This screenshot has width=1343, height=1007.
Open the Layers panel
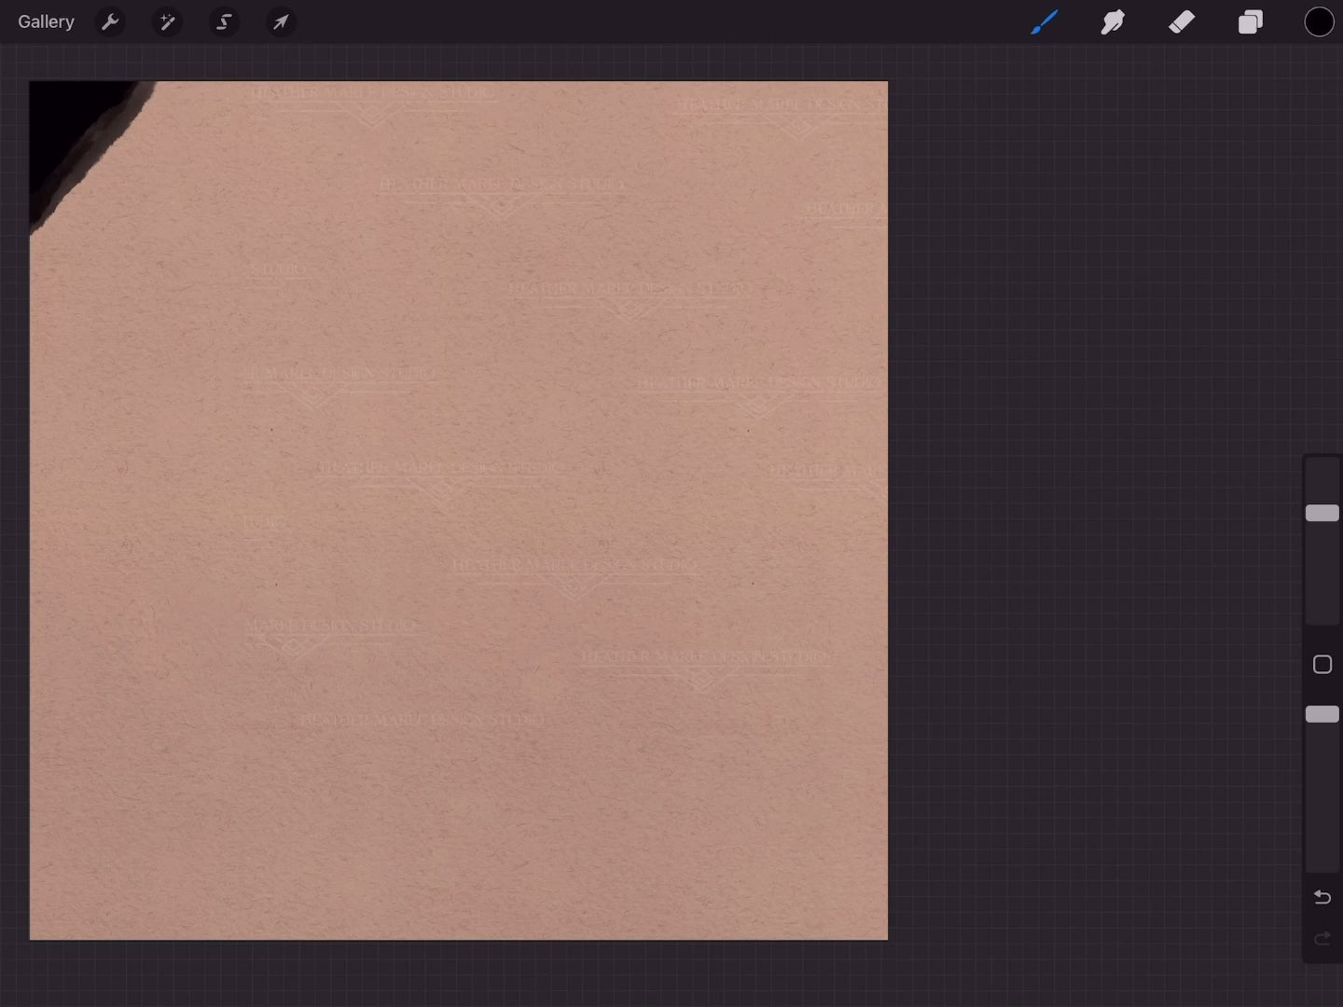[1251, 21]
